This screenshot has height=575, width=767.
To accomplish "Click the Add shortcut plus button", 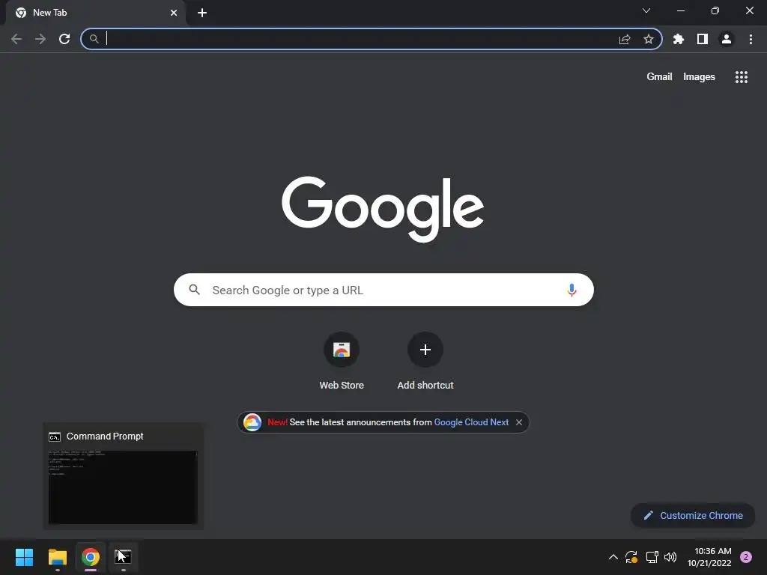I will (x=425, y=350).
